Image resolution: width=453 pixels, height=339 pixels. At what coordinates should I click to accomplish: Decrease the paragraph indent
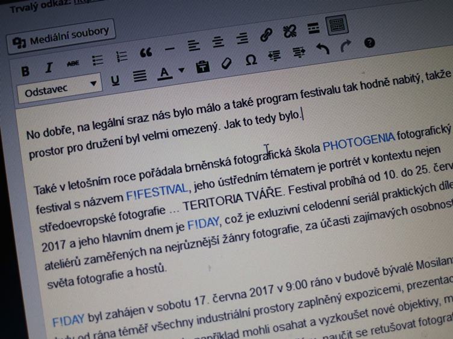(x=275, y=56)
